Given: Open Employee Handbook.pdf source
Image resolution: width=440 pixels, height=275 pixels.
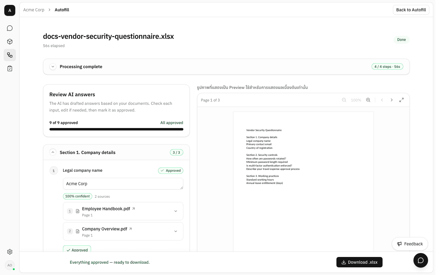Looking at the screenshot, I should pos(106,209).
